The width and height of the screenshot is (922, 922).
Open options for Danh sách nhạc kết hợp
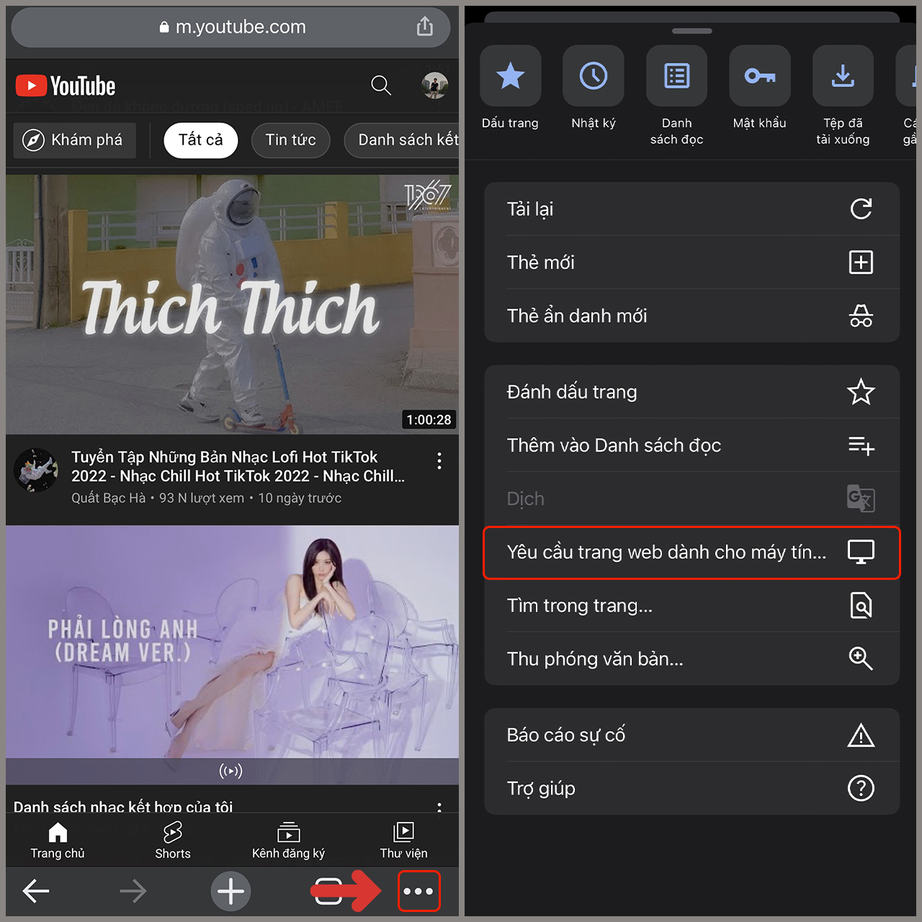pyautogui.click(x=439, y=807)
